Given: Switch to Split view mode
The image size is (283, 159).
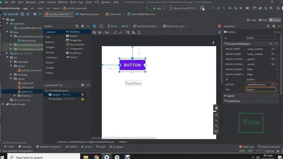Looking at the screenshot, I should (x=263, y=20).
